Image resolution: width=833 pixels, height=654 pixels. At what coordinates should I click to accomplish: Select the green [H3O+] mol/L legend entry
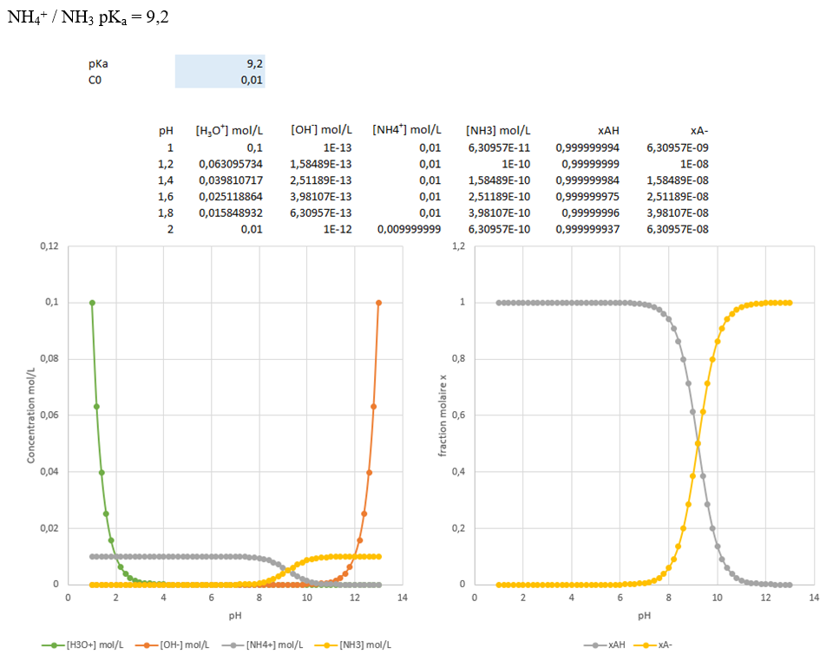click(x=87, y=644)
